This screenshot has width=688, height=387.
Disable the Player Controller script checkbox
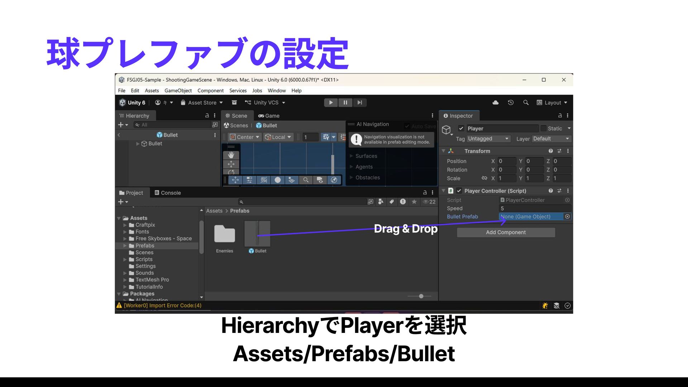[459, 191]
